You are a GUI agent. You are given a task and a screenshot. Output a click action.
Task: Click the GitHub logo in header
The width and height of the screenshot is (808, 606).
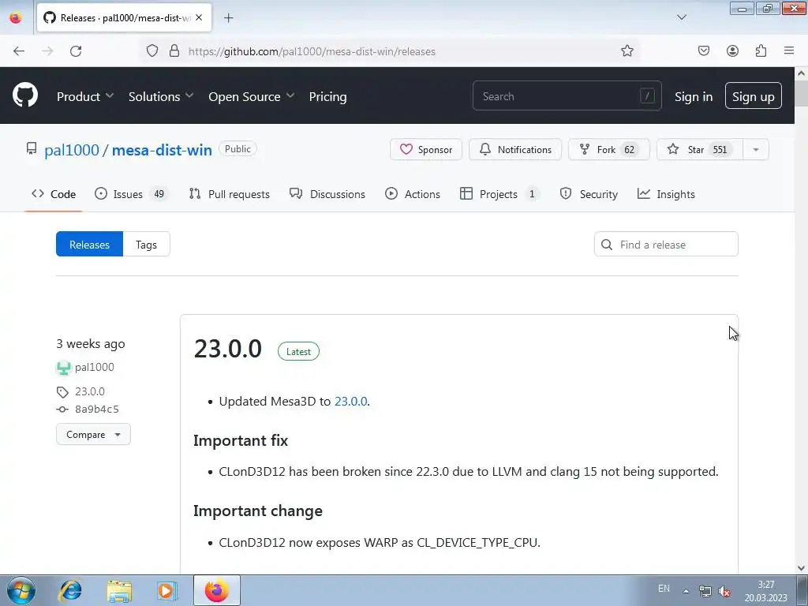[24, 95]
